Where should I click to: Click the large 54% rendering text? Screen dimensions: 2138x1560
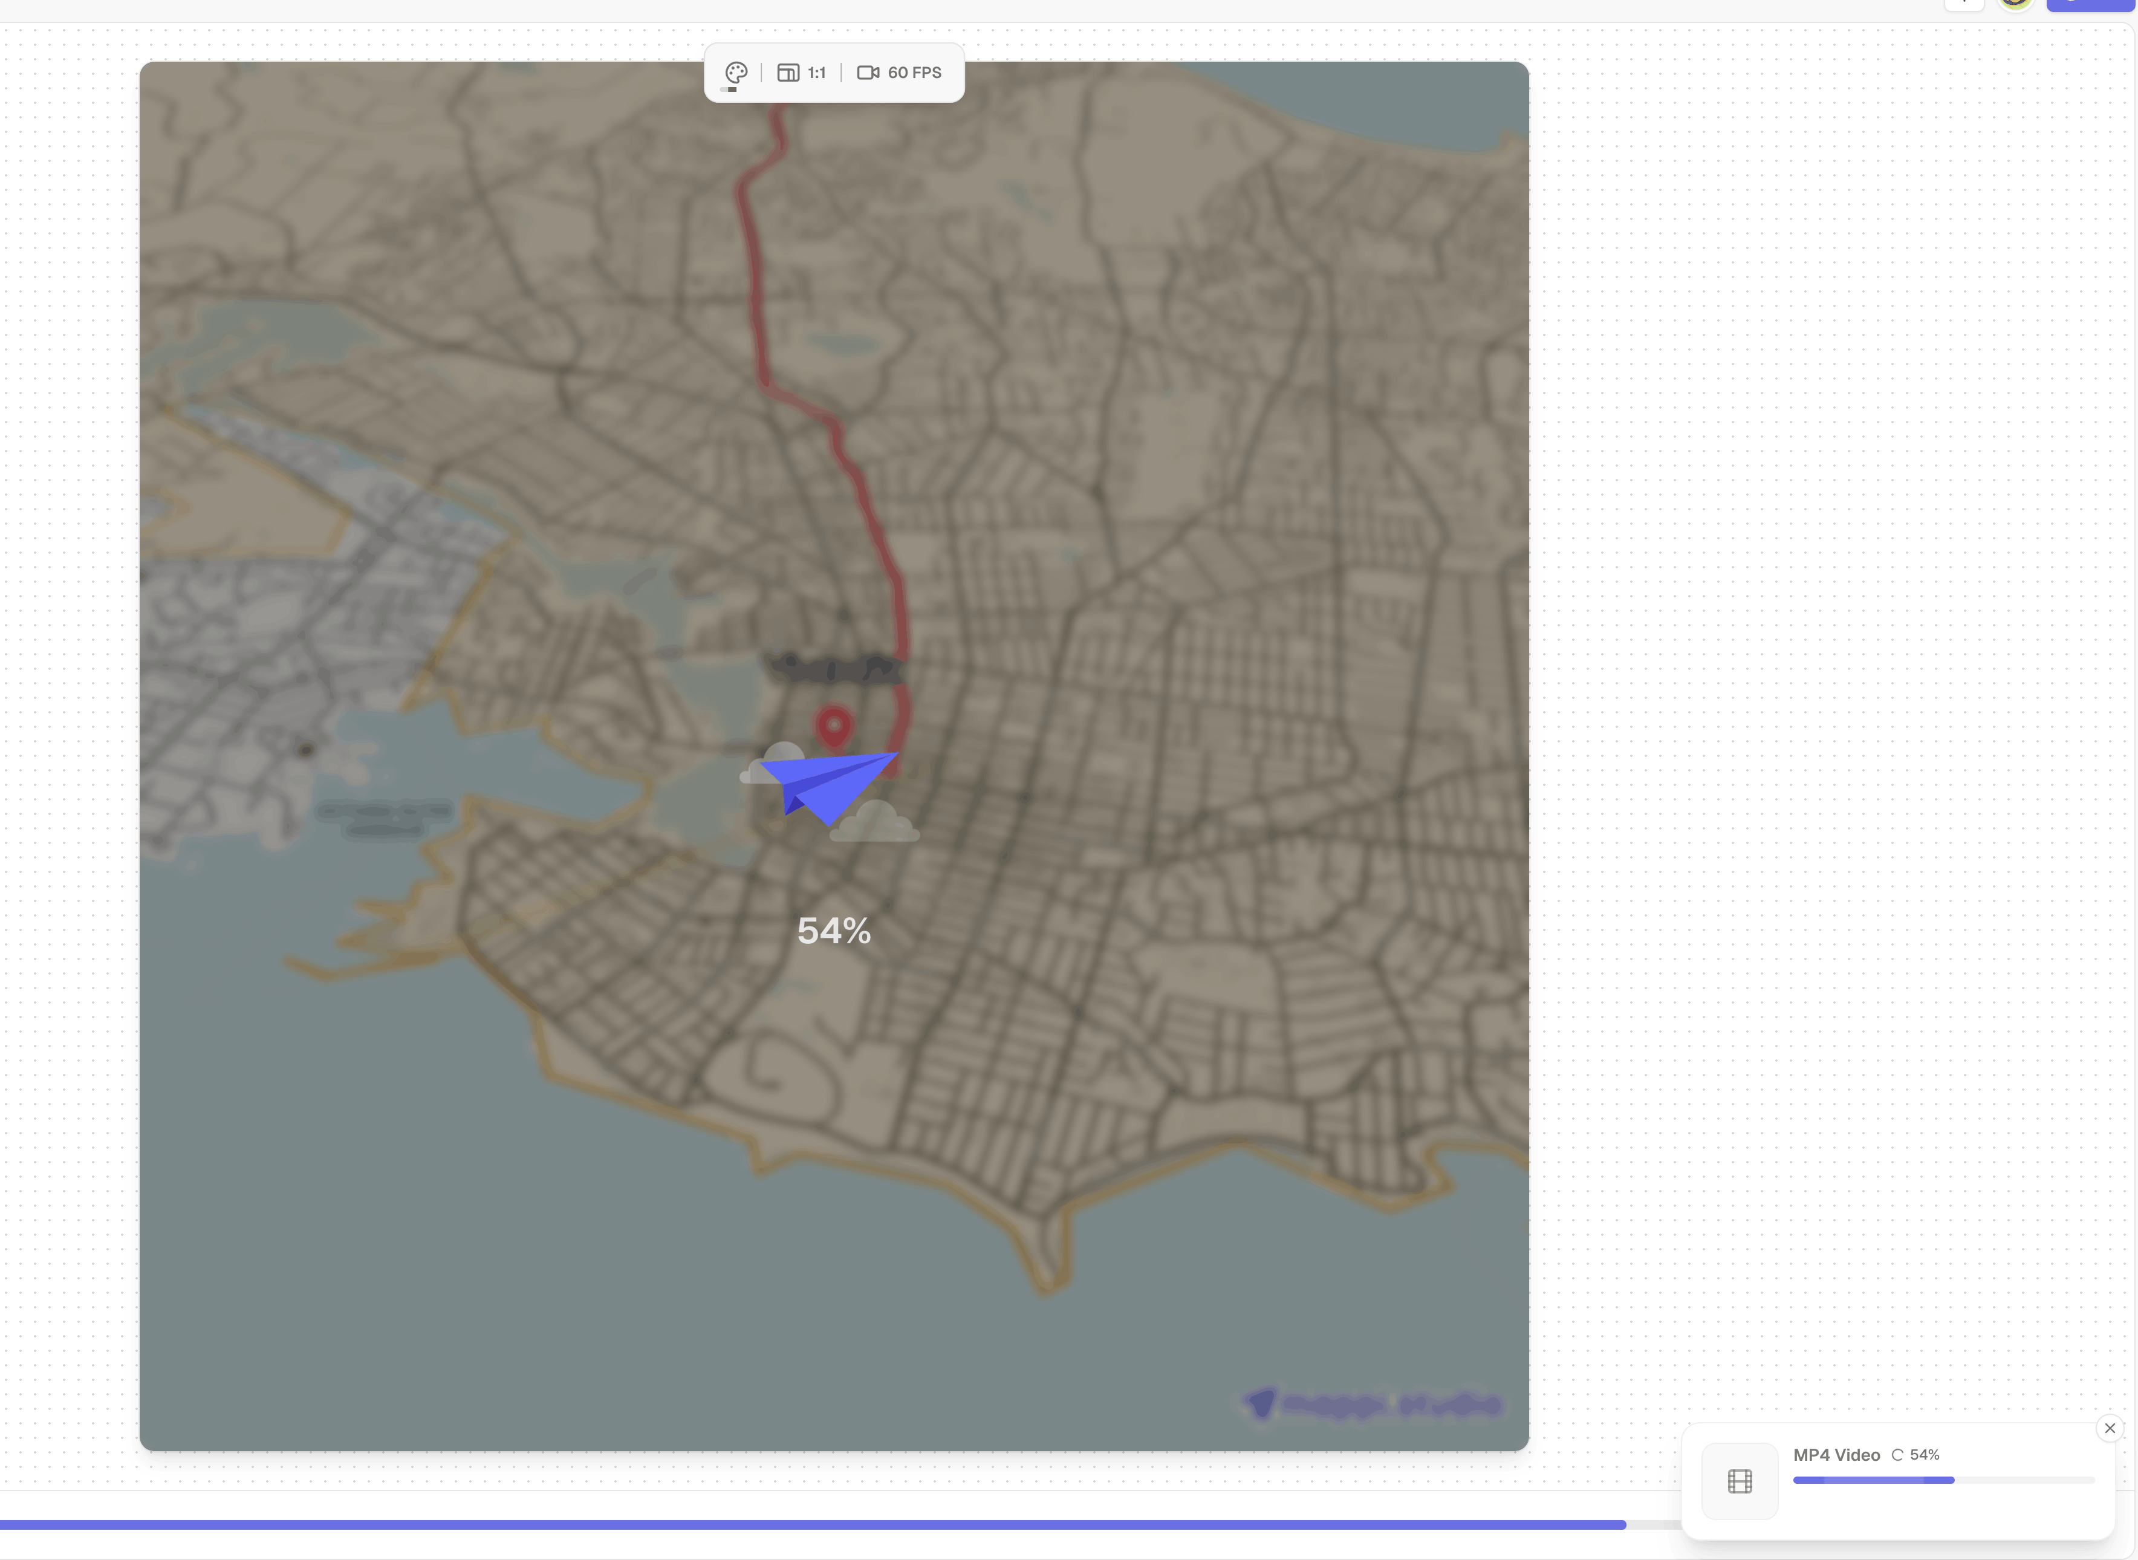[834, 931]
